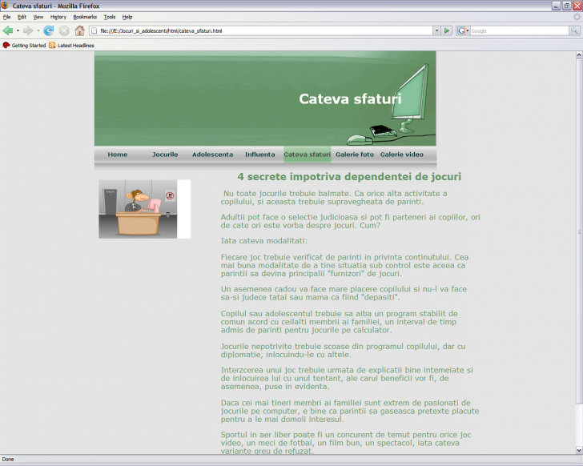Viewport: 583px width, 466px height.
Task: Click the Forward arrow button
Action: [x=28, y=30]
